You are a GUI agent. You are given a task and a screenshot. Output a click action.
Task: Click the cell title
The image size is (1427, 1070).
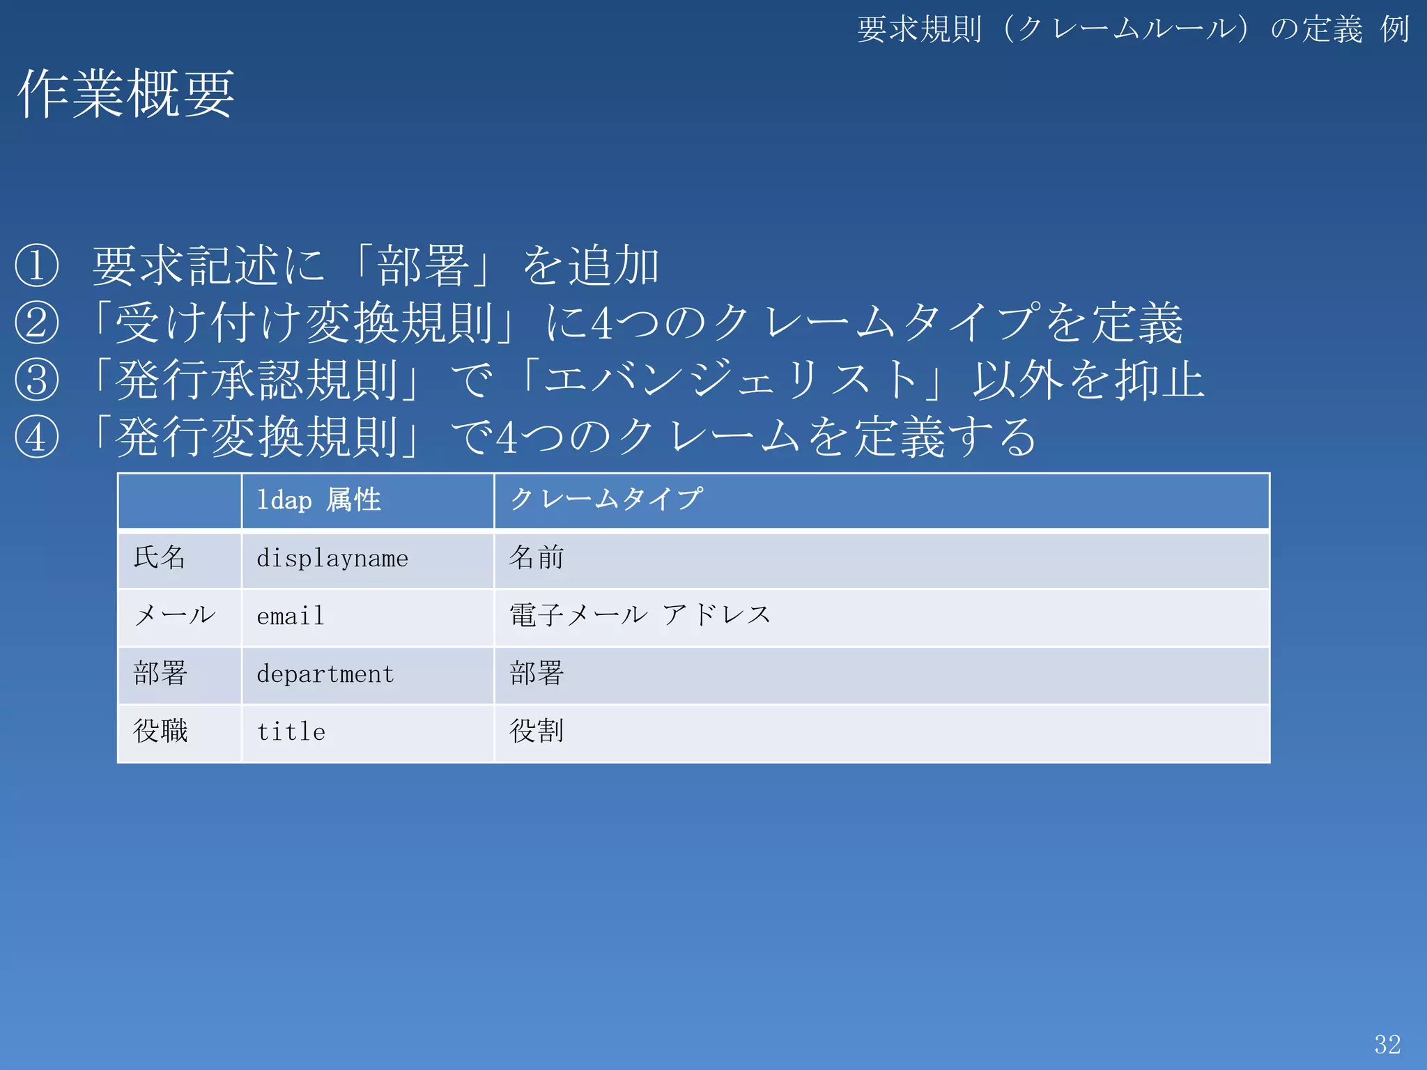tap(368, 733)
